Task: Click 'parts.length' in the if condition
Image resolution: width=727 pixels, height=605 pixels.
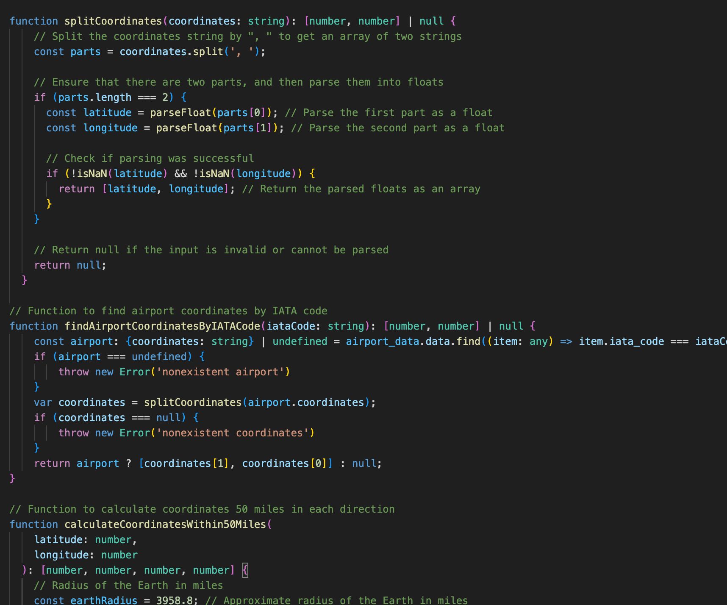Action: (95, 97)
